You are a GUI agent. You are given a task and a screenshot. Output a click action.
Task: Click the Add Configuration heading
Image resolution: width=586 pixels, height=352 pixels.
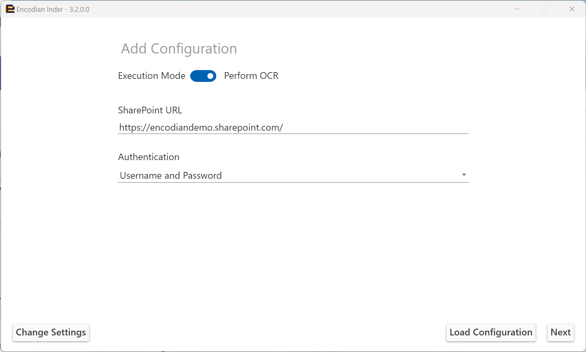[179, 49]
